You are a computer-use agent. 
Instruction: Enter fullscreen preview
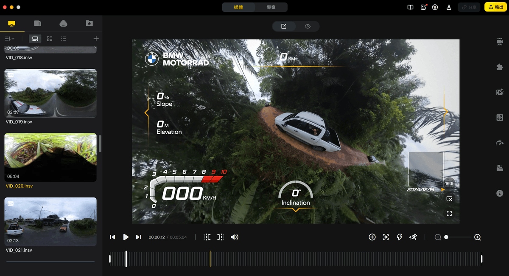[x=449, y=214]
